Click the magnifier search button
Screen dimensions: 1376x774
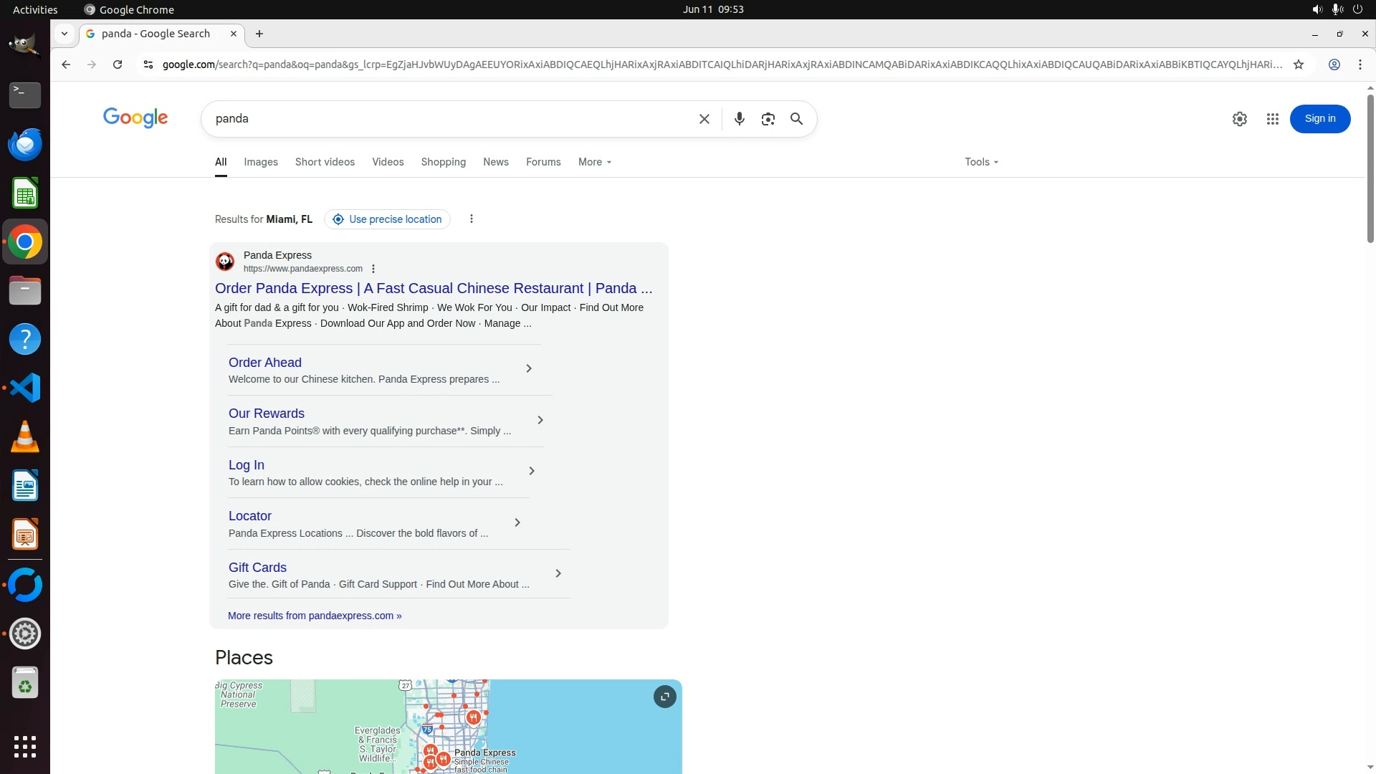tap(796, 119)
